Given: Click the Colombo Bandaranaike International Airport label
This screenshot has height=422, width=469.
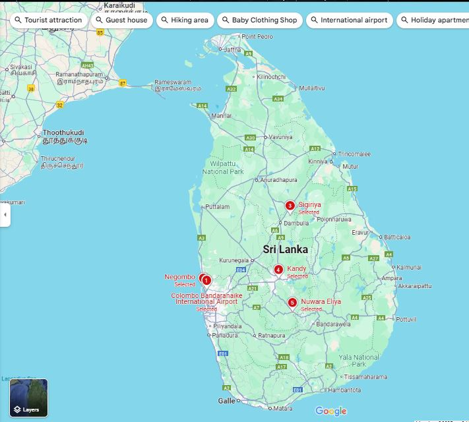Looking at the screenshot, I should click(x=206, y=299).
